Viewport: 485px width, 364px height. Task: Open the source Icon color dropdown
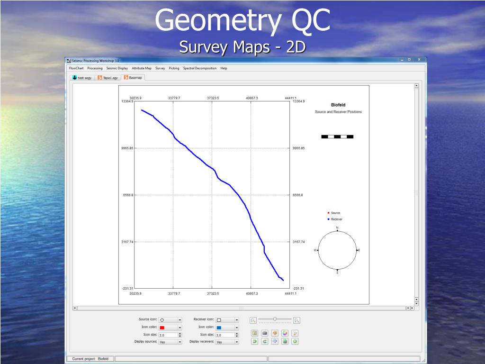[x=170, y=328]
